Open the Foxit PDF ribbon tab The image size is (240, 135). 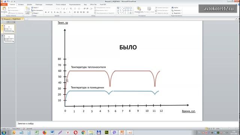tap(103, 4)
